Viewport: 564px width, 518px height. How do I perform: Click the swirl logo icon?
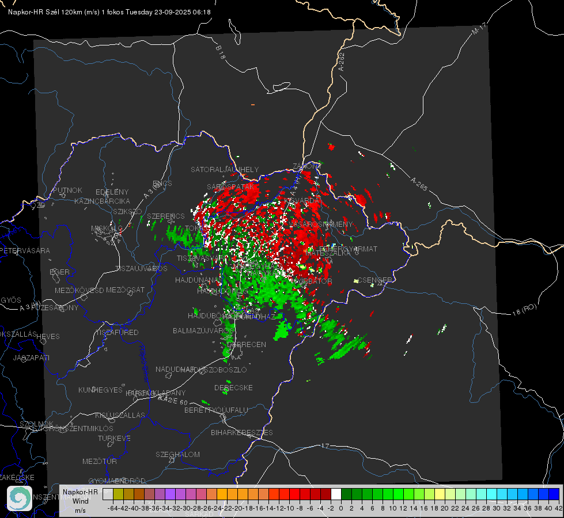click(x=20, y=498)
